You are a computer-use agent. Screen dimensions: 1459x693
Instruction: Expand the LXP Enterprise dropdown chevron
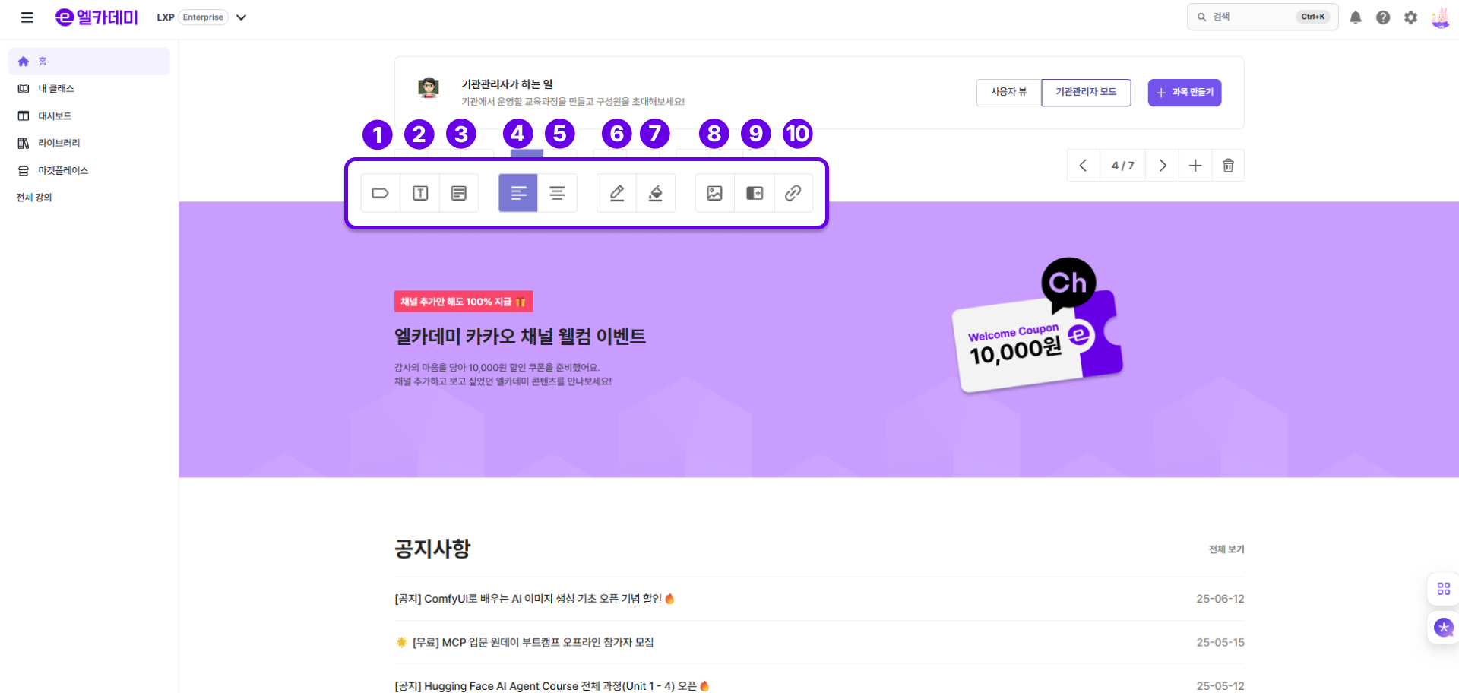coord(242,17)
